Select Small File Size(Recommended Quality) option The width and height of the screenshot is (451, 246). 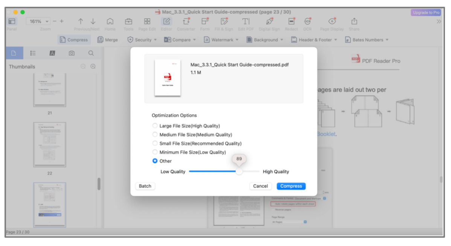pos(155,143)
